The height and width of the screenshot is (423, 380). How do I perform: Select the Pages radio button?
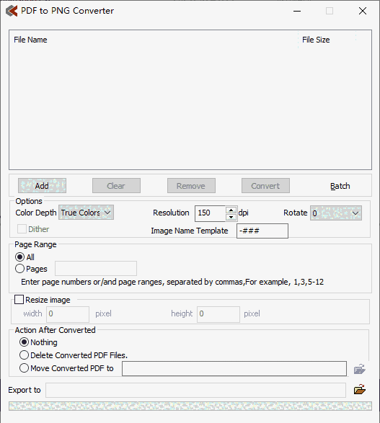19,269
